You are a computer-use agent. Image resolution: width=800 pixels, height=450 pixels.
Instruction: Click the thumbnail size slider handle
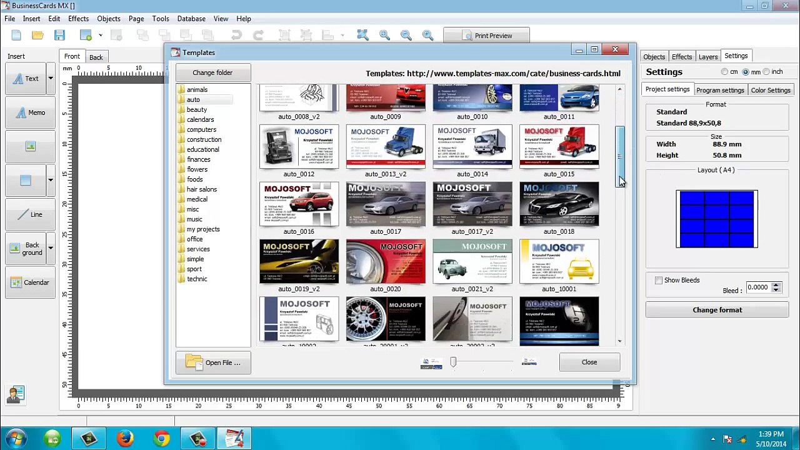point(454,362)
